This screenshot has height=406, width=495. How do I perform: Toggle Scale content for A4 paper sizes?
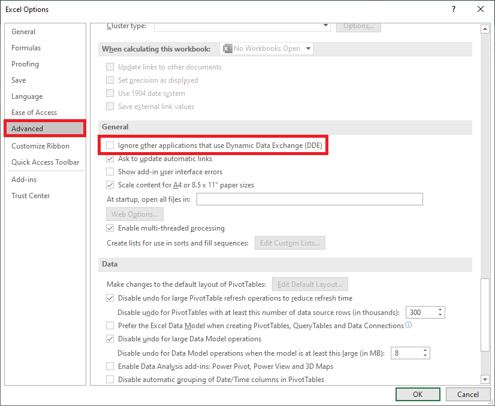(x=110, y=185)
